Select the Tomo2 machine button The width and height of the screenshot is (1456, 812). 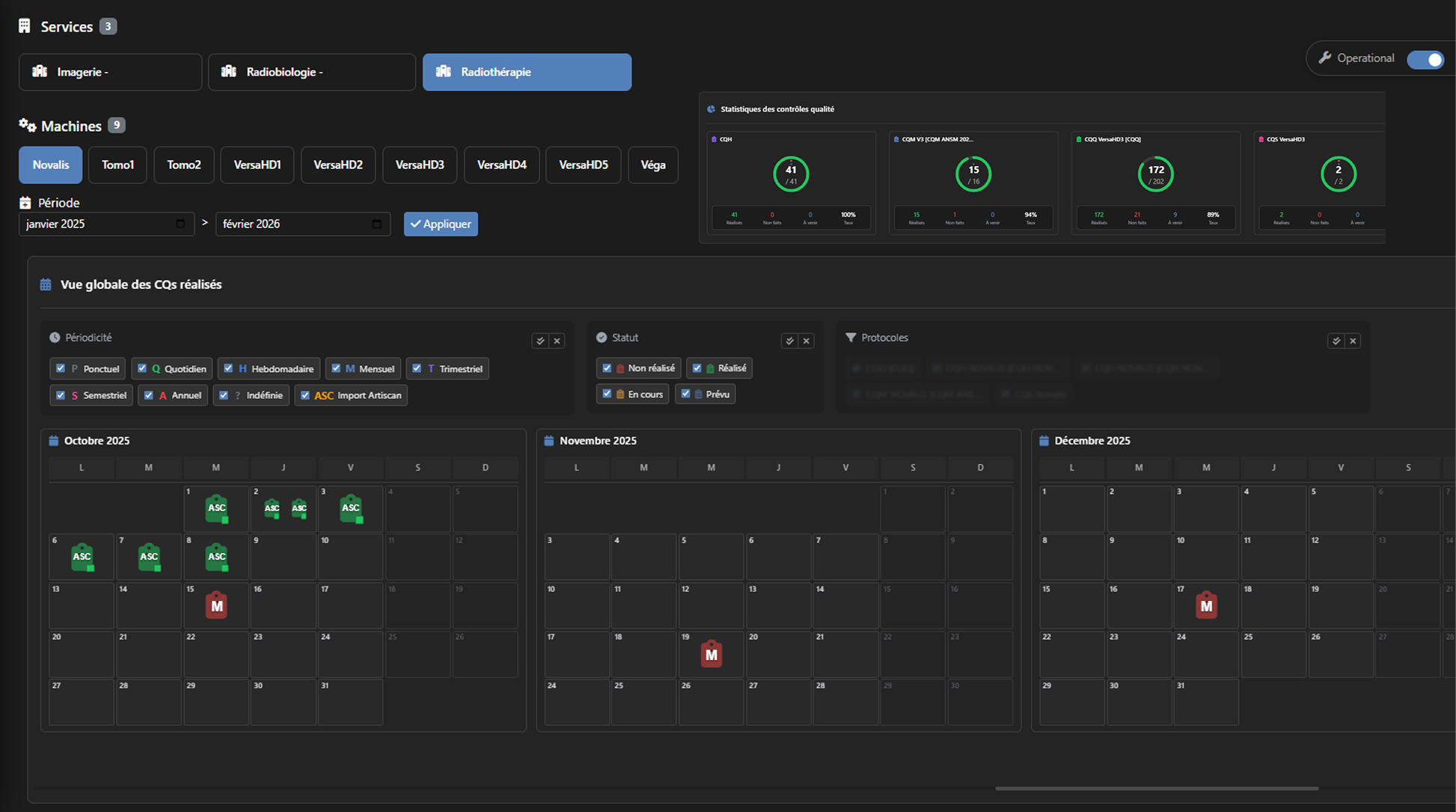[x=183, y=165]
